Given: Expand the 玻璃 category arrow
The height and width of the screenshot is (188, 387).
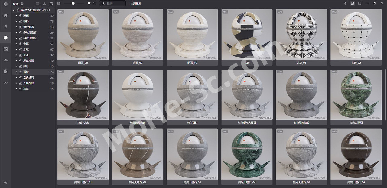Looking at the screenshot, I should [x=16, y=16].
